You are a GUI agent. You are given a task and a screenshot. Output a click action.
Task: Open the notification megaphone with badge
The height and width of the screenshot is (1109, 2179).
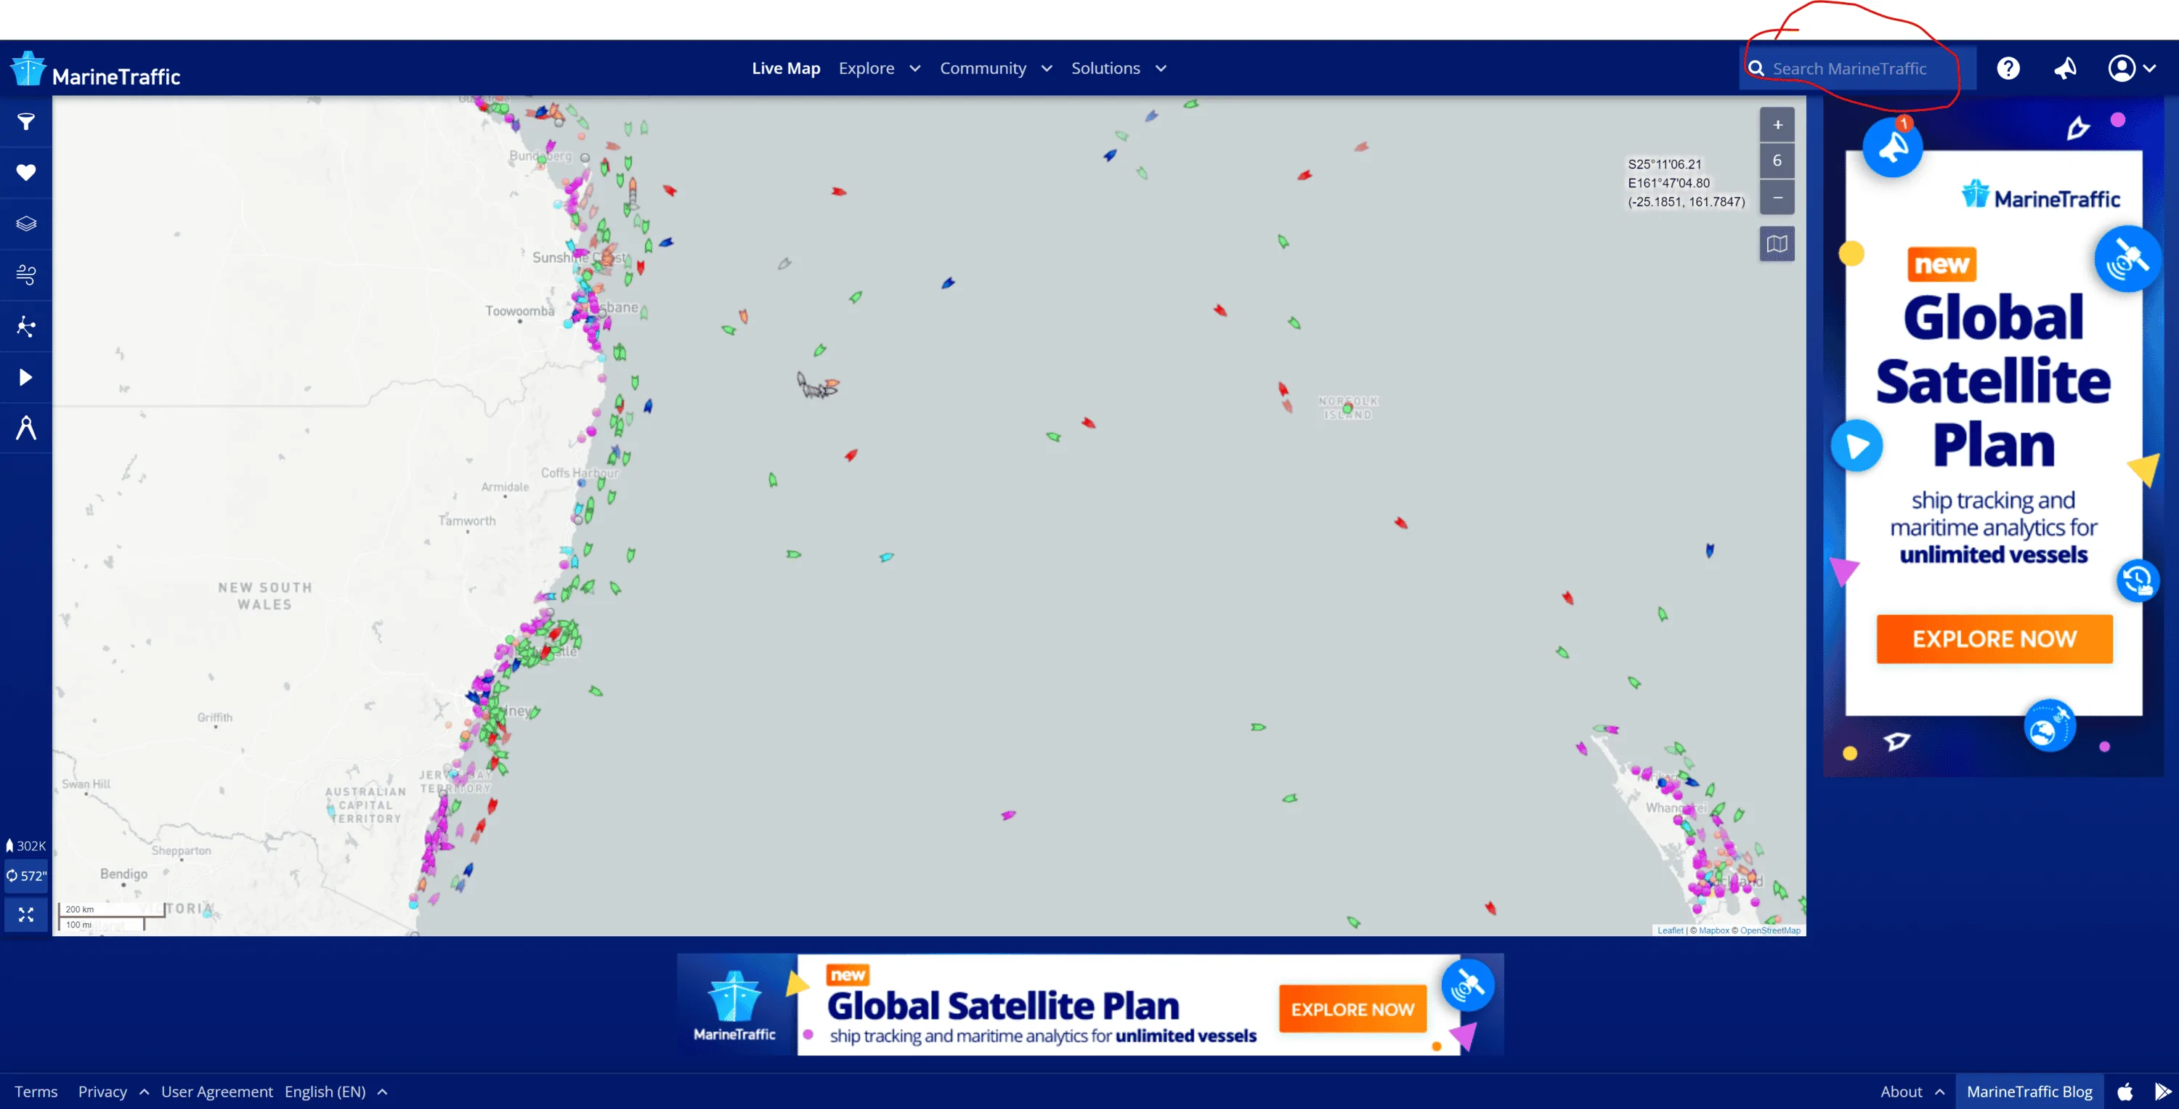[x=1892, y=147]
